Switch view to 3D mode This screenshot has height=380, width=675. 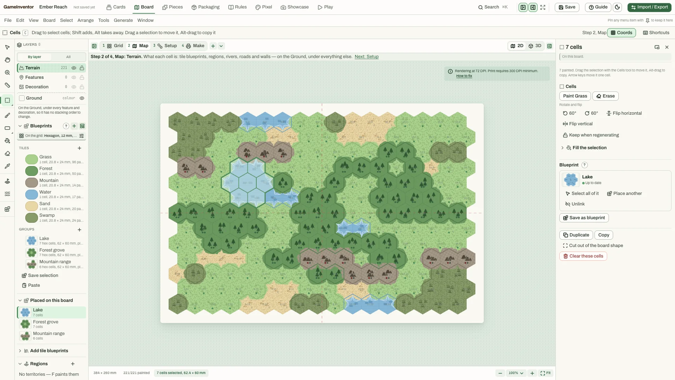[535, 46]
